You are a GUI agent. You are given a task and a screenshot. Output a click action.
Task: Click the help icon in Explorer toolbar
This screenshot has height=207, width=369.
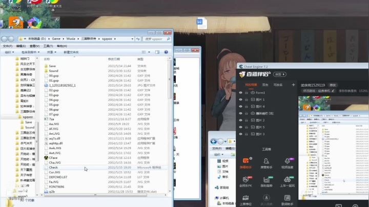166,52
